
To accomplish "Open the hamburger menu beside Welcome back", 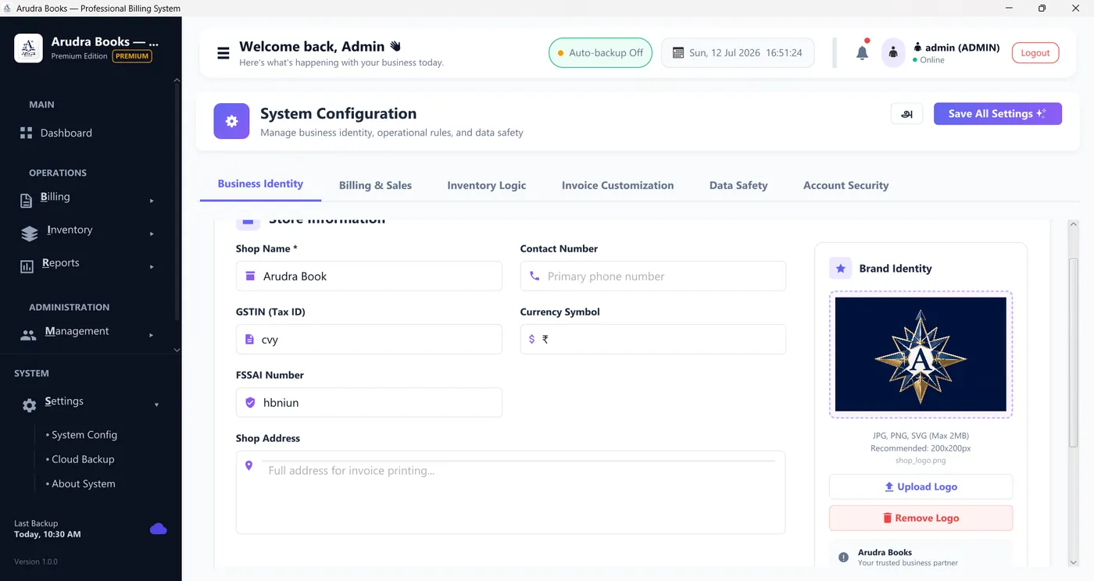I will tap(223, 53).
